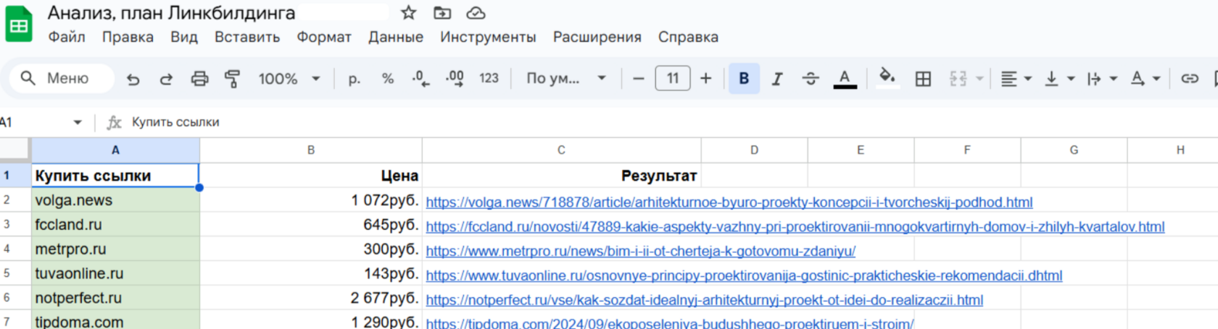
Task: Format as percent
Action: tap(388, 79)
